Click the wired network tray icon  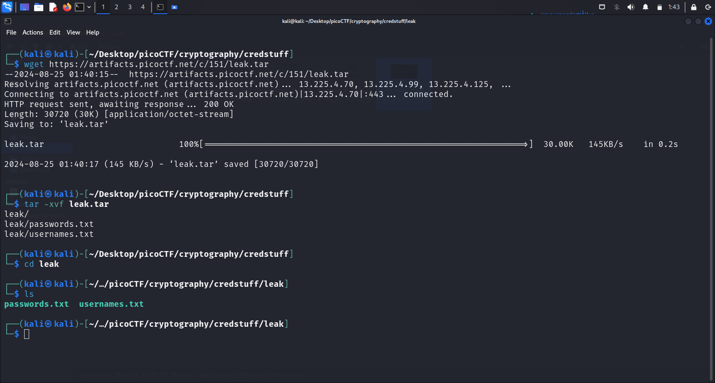[602, 7]
